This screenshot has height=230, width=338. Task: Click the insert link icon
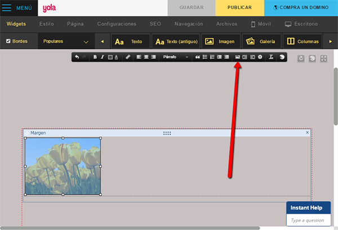pos(127,57)
